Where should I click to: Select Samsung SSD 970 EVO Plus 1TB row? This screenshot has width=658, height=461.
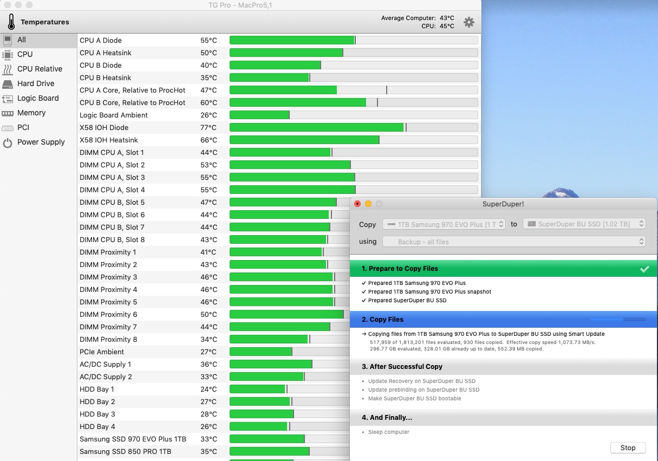[x=214, y=439]
